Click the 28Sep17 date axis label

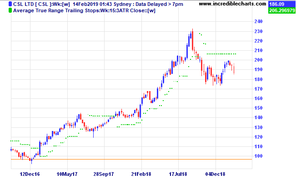click(x=104, y=174)
